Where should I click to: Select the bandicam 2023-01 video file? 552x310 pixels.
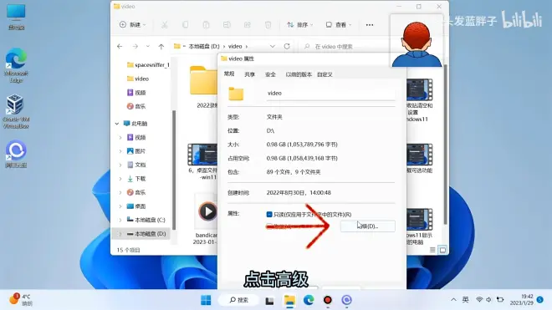pyautogui.click(x=206, y=218)
